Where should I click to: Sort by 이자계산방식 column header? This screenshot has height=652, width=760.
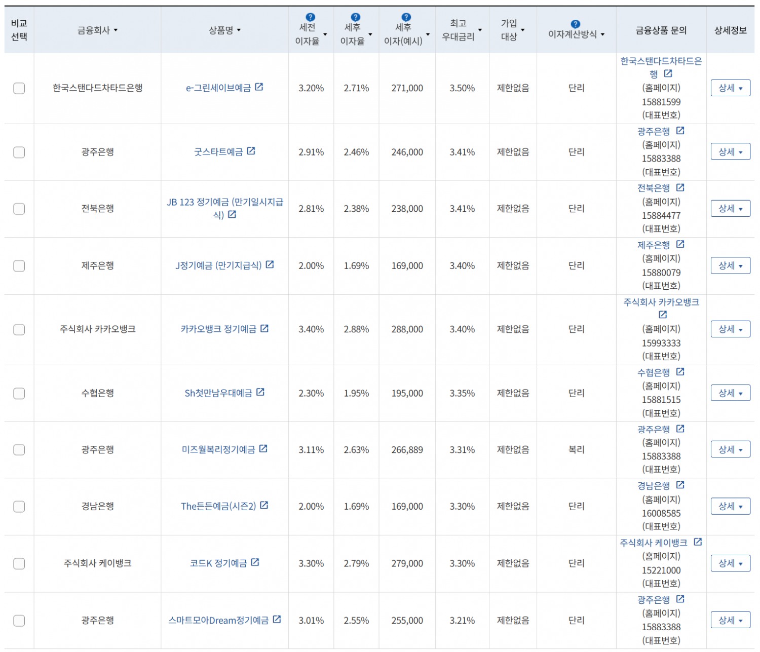[x=577, y=34]
